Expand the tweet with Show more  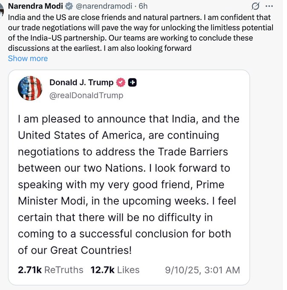pyautogui.click(x=28, y=58)
